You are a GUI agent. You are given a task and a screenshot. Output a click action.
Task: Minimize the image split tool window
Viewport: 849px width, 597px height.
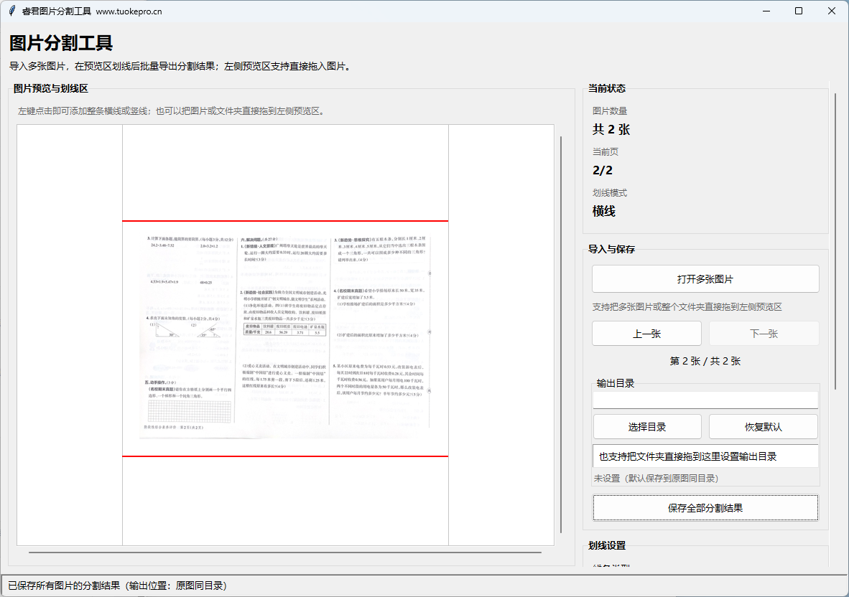(766, 11)
